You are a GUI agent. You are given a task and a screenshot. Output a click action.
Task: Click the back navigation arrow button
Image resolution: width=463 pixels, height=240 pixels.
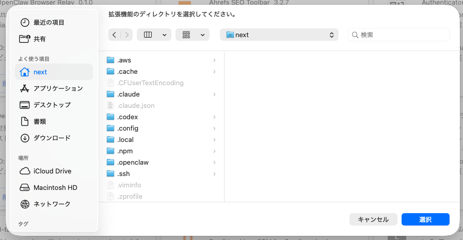[115, 35]
